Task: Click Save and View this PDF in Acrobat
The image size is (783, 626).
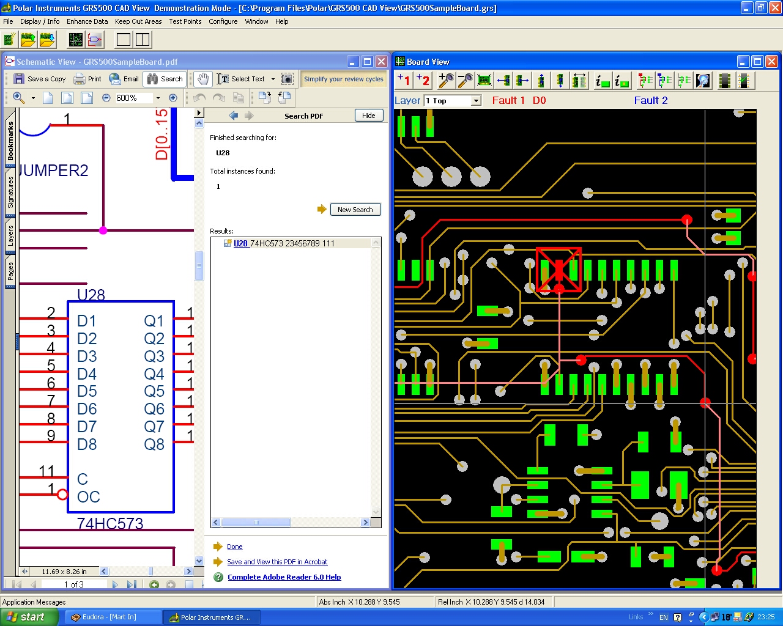Action: tap(277, 562)
